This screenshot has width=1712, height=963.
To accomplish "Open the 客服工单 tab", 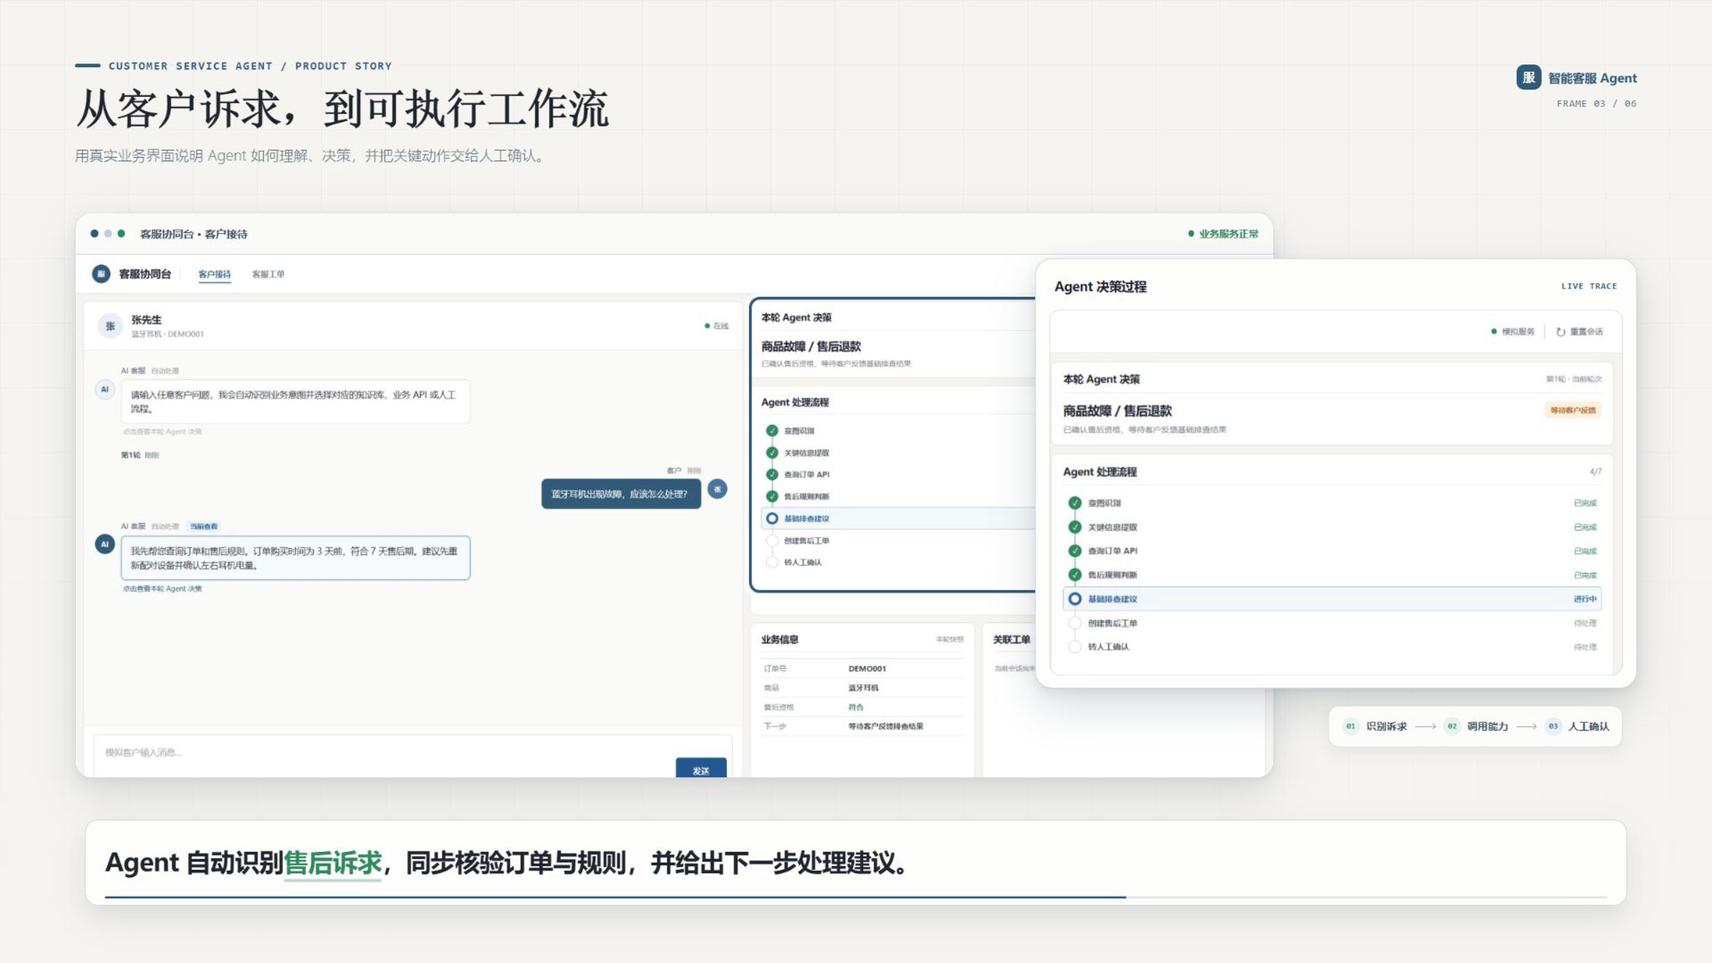I will [x=268, y=274].
